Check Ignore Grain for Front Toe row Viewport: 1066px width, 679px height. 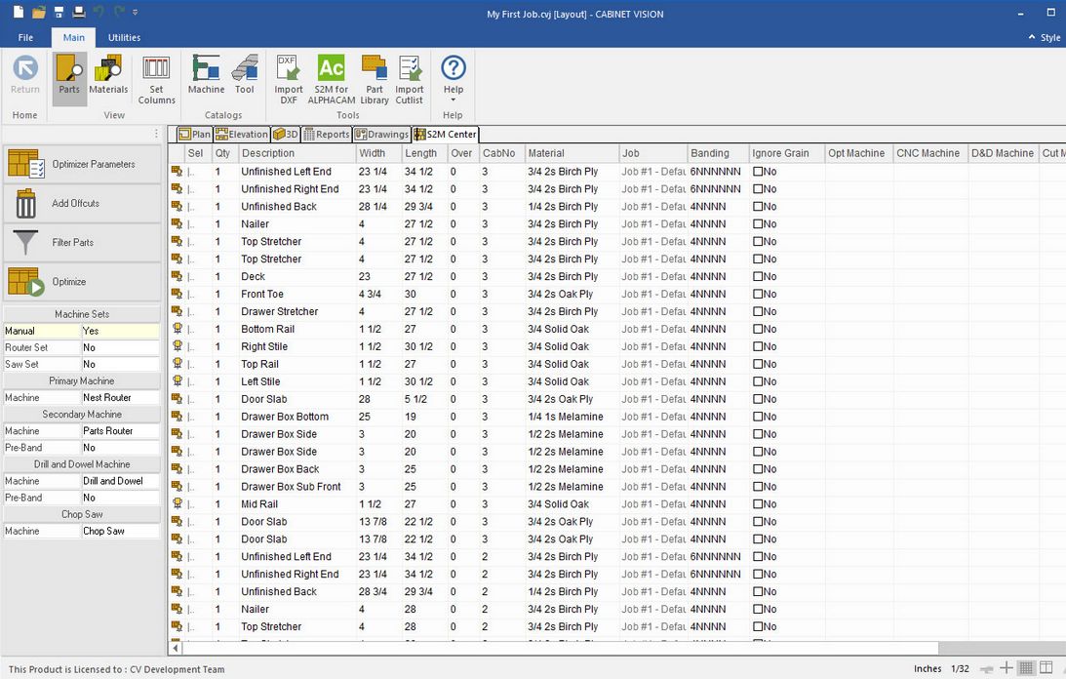click(x=758, y=295)
